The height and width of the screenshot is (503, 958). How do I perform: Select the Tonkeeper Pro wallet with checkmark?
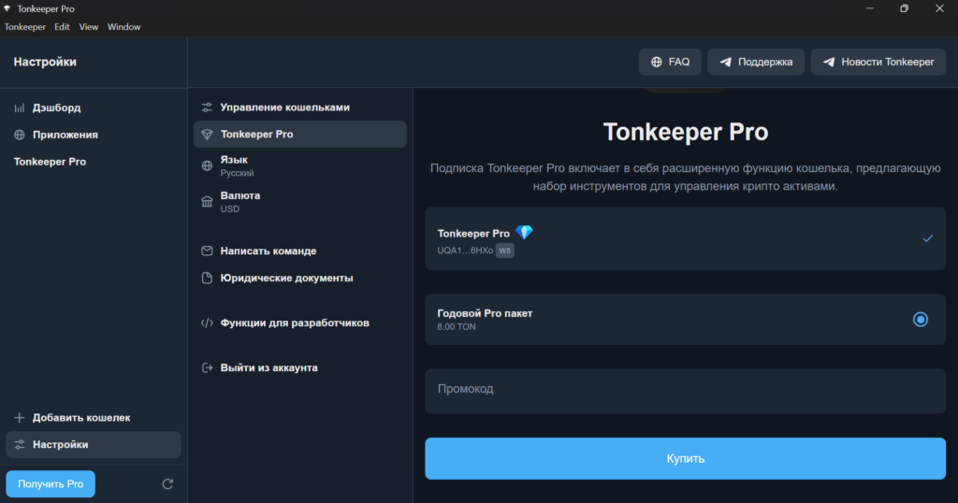click(685, 239)
